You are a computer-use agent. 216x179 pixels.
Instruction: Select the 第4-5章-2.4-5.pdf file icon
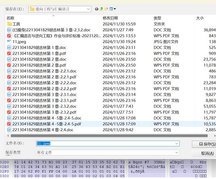(x=9, y=124)
